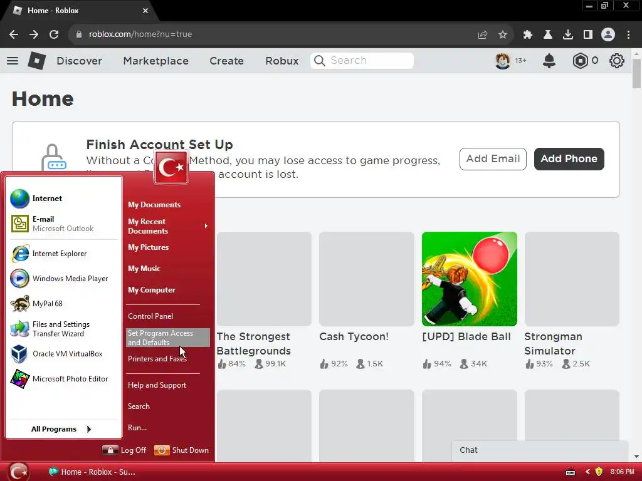642x481 pixels.
Task: Bookmark this page with star icon
Action: [503, 35]
